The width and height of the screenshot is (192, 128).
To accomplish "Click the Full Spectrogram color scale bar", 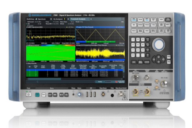I will click(58, 45).
